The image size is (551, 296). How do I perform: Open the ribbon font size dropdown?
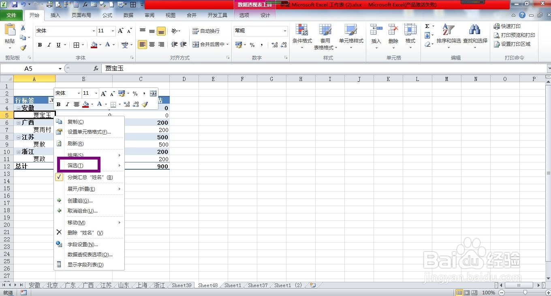click(x=113, y=31)
